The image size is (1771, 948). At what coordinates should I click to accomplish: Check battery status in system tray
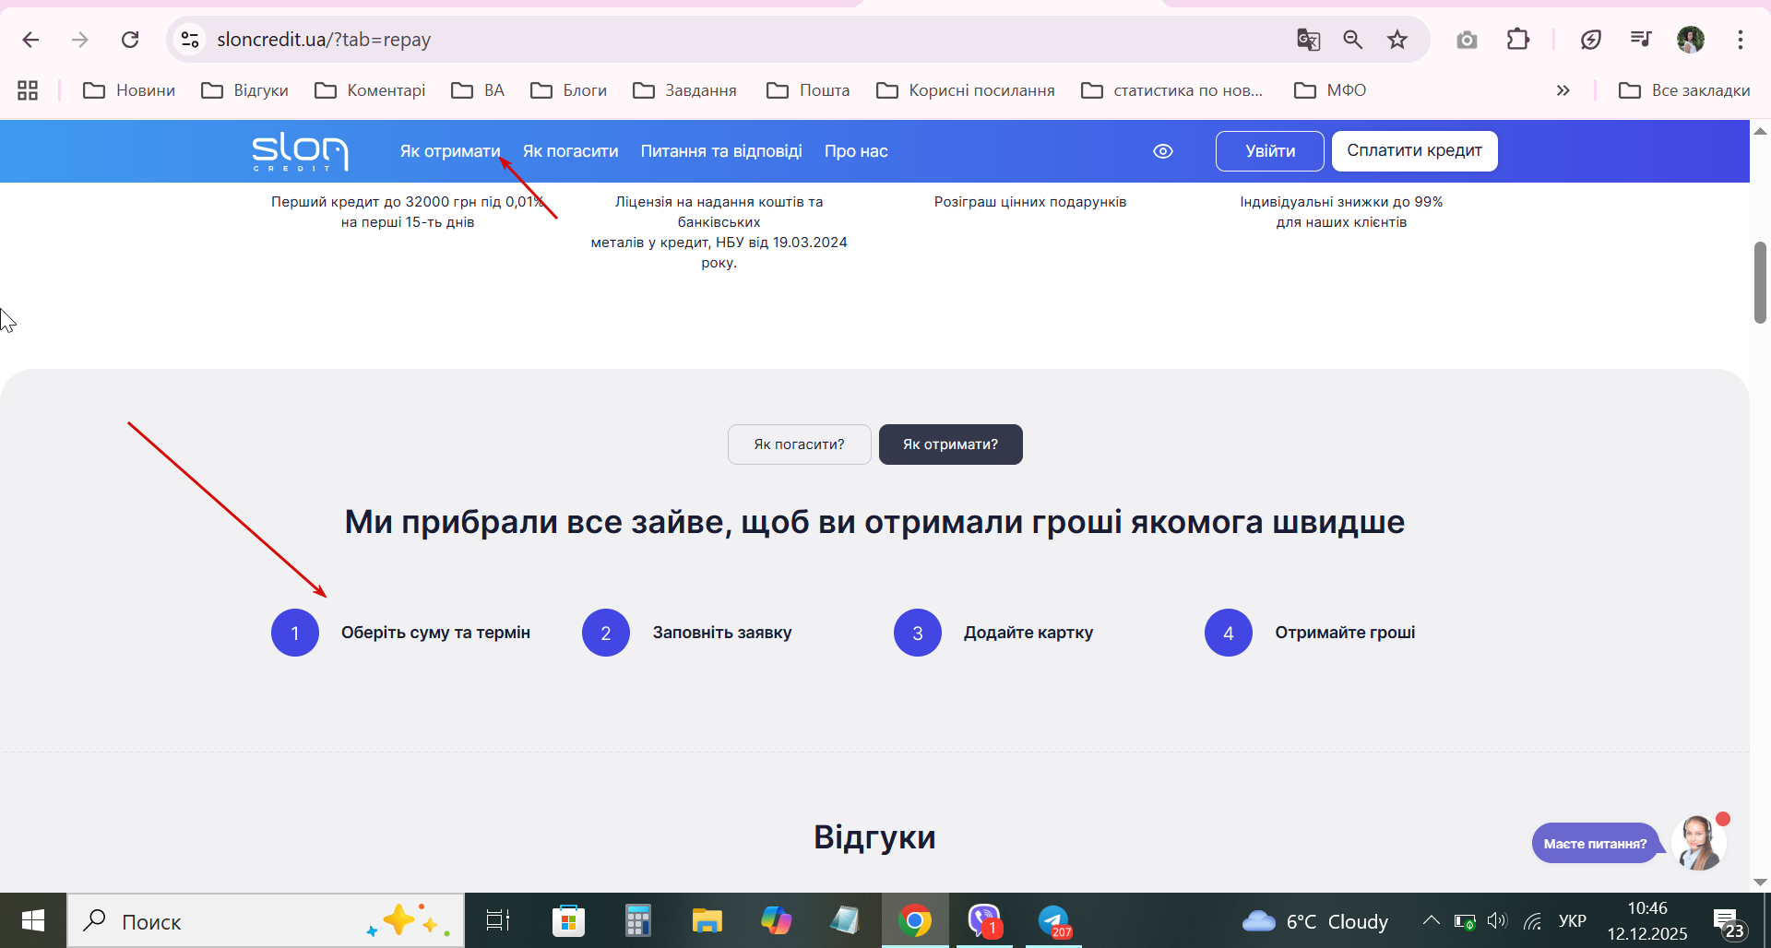(x=1464, y=920)
